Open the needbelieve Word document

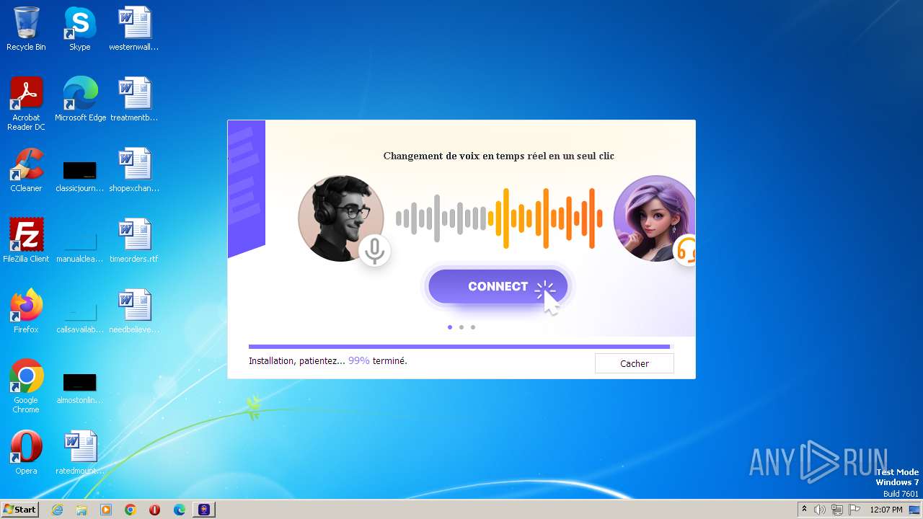click(x=134, y=311)
